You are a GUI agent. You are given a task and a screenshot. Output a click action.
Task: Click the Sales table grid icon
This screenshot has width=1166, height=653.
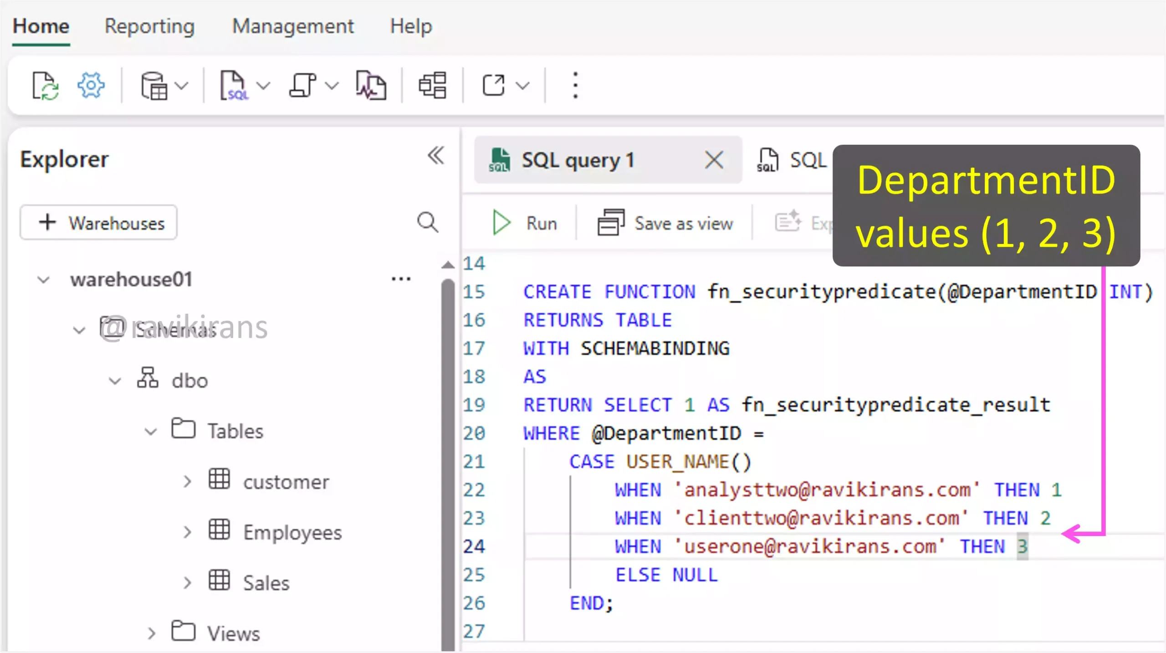[219, 580]
